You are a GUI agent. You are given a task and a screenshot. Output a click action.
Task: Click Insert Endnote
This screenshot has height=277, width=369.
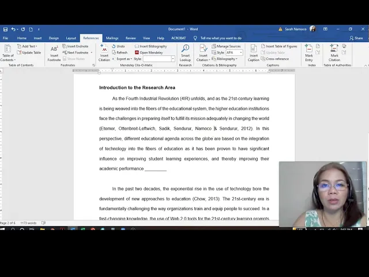coord(76,46)
